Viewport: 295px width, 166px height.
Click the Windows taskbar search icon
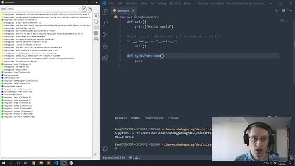pyautogui.click(x=11, y=163)
